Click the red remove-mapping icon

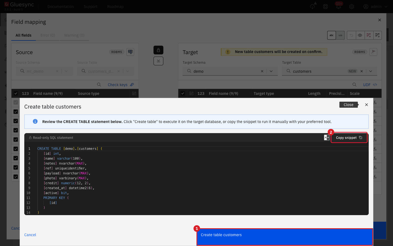point(369,35)
